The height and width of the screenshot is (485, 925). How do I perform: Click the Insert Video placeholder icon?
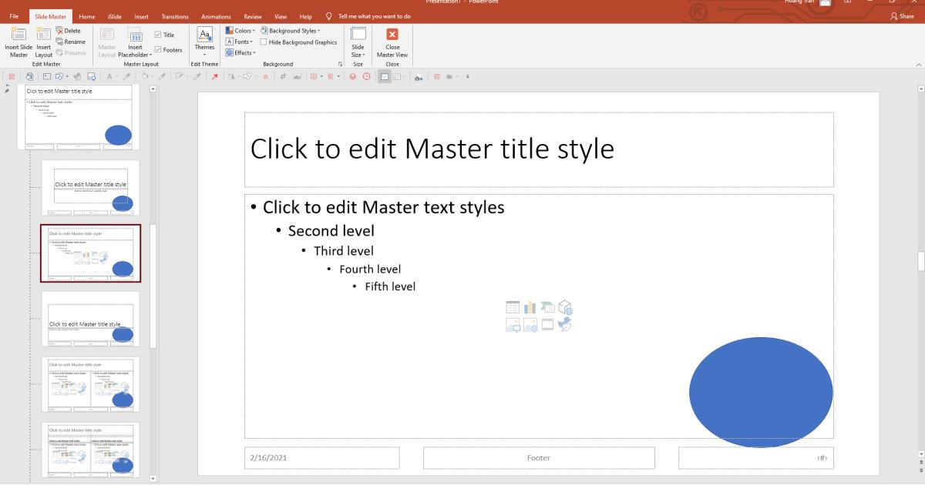tap(547, 325)
